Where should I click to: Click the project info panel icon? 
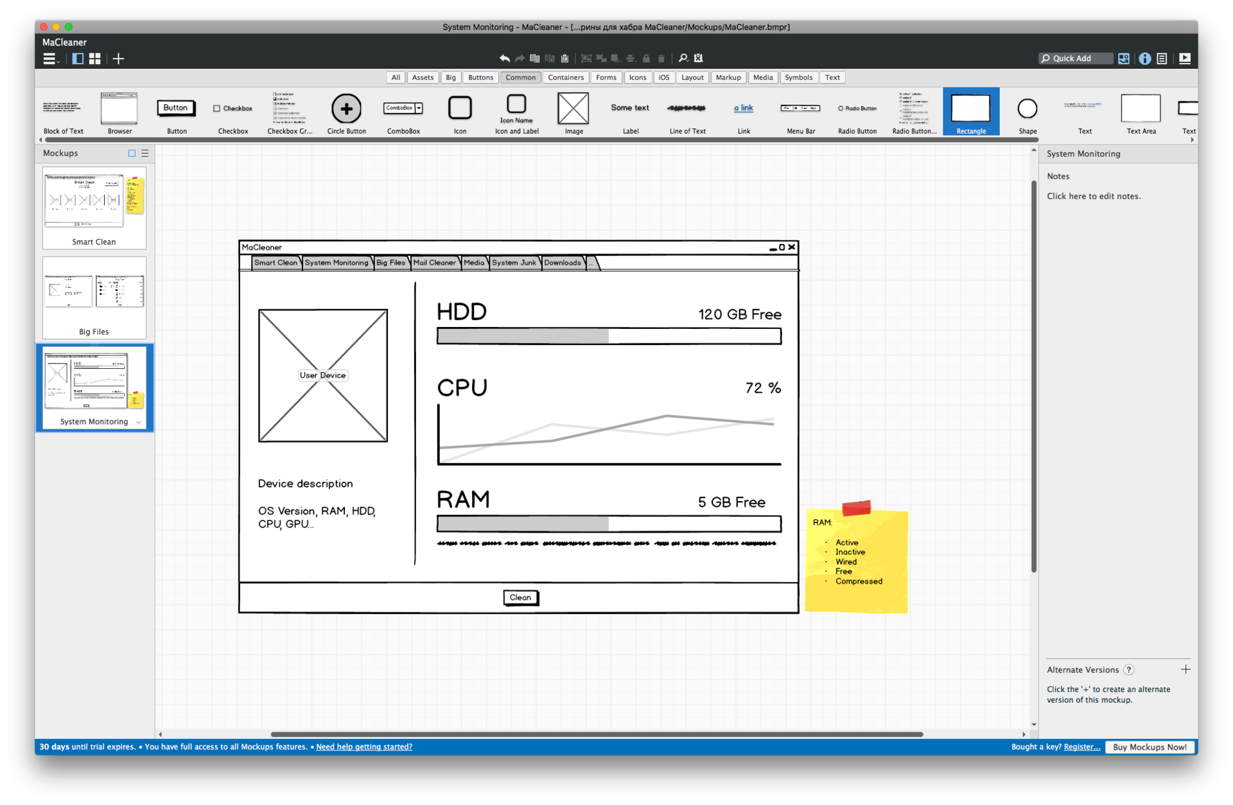1144,58
